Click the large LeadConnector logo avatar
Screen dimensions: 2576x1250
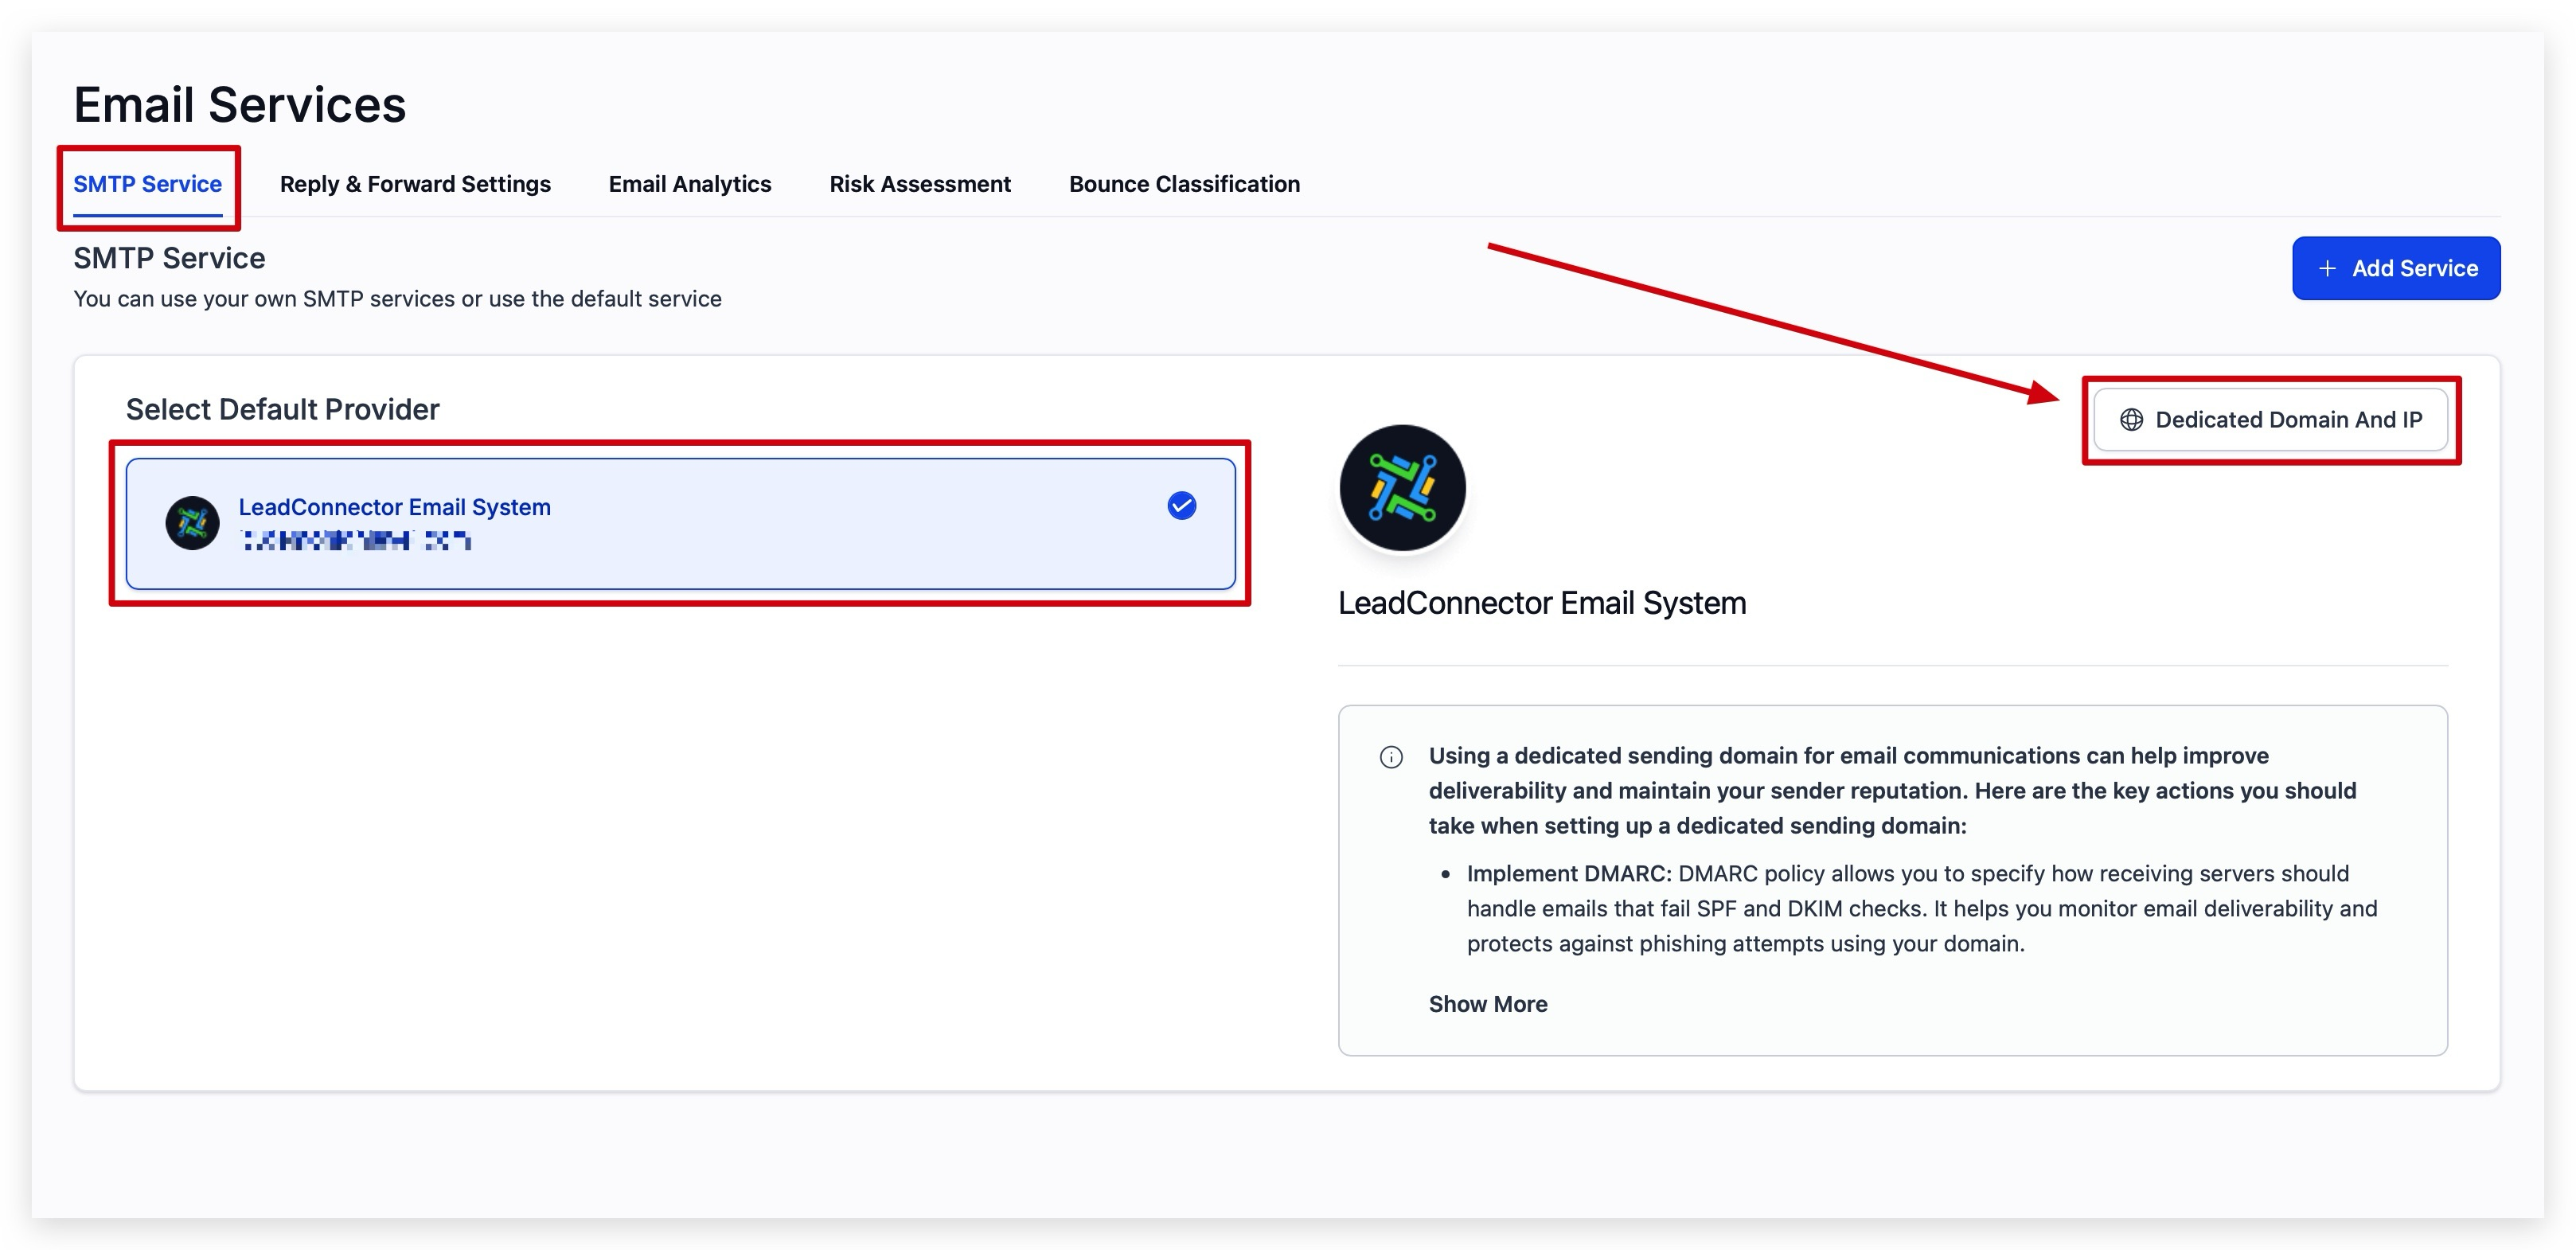[x=1402, y=488]
